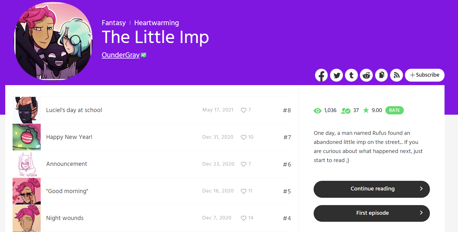Click the subscriber count icon
The height and width of the screenshot is (232, 458).
(346, 111)
